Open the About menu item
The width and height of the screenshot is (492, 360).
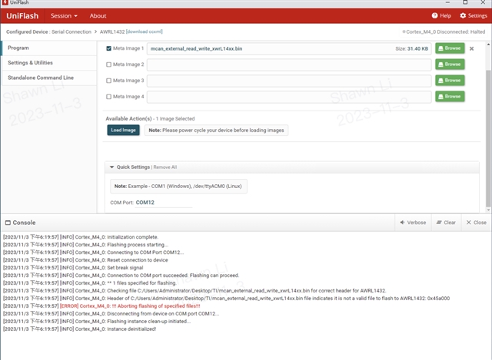98,15
